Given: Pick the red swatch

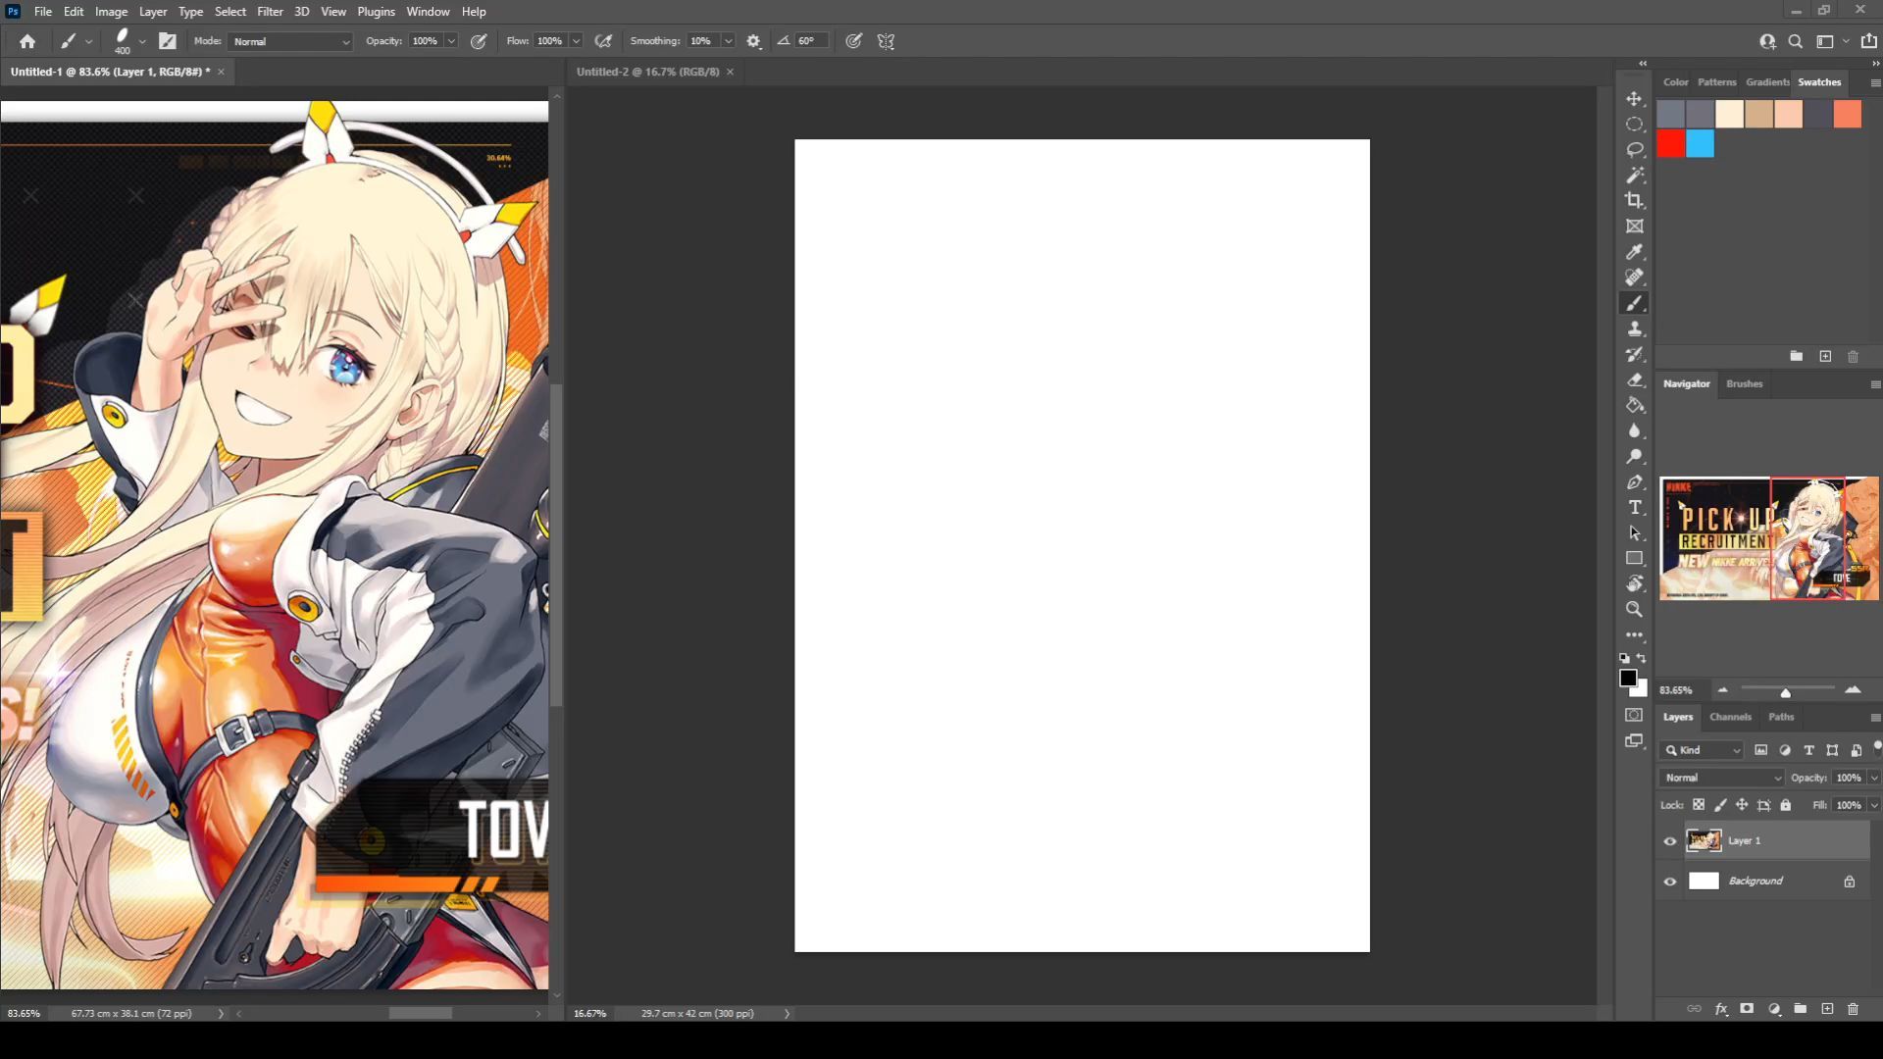Looking at the screenshot, I should (1671, 144).
